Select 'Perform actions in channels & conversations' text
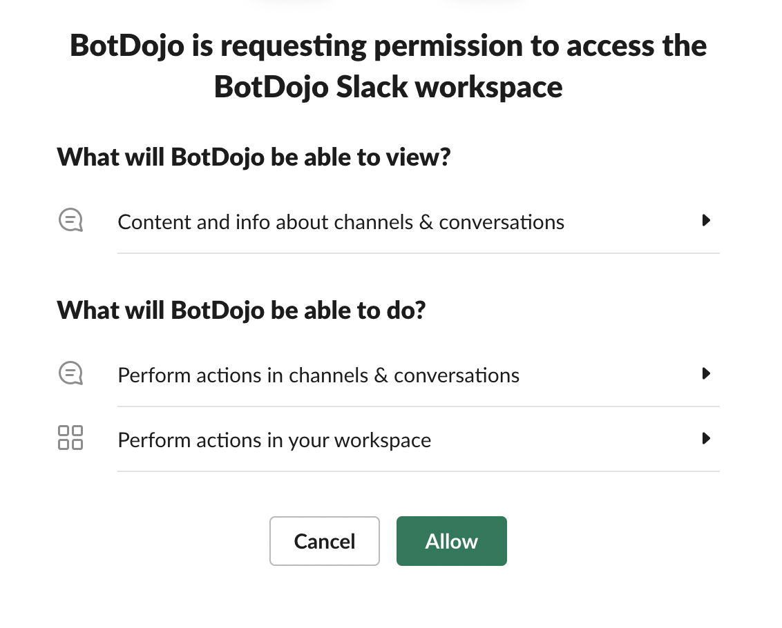This screenshot has height=628, width=782. click(318, 375)
